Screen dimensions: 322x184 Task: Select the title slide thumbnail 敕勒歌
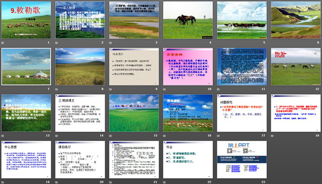click(26, 20)
